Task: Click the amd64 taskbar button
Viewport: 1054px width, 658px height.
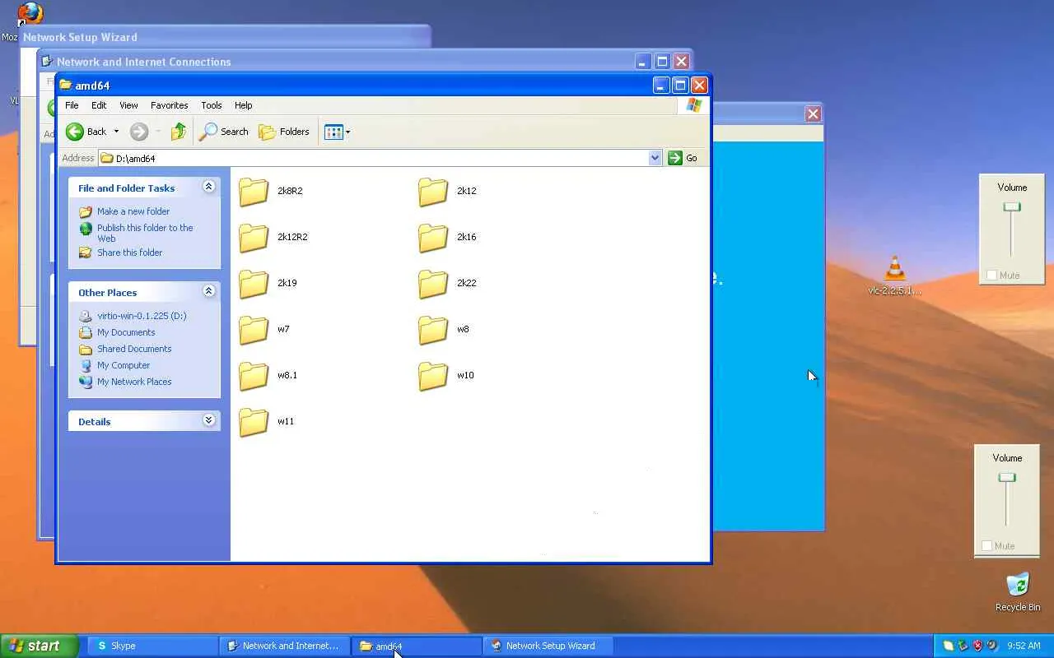Action: pos(417,646)
